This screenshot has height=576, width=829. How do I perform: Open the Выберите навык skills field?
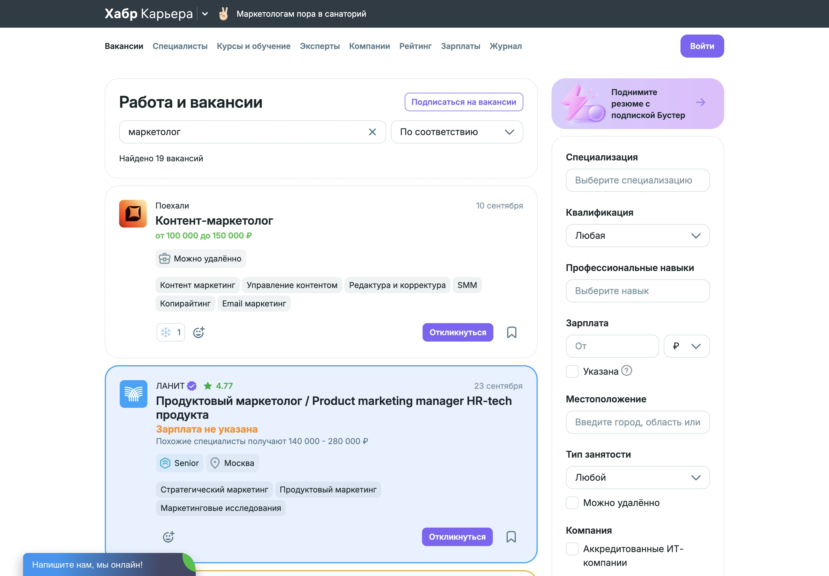[638, 291]
